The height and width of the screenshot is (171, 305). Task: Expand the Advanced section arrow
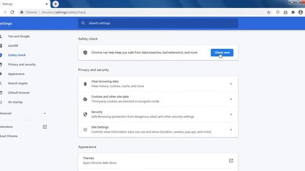click(45, 114)
